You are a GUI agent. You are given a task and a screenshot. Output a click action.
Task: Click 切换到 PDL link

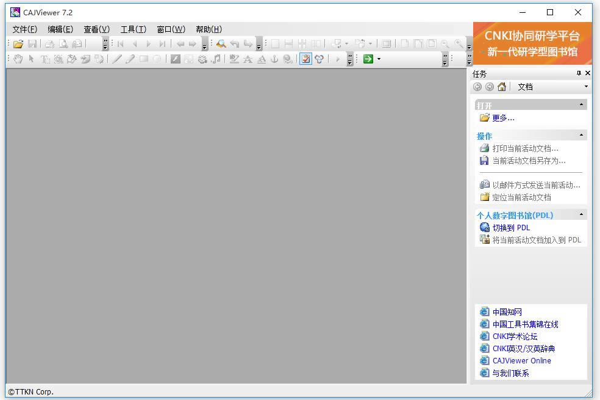coord(511,228)
